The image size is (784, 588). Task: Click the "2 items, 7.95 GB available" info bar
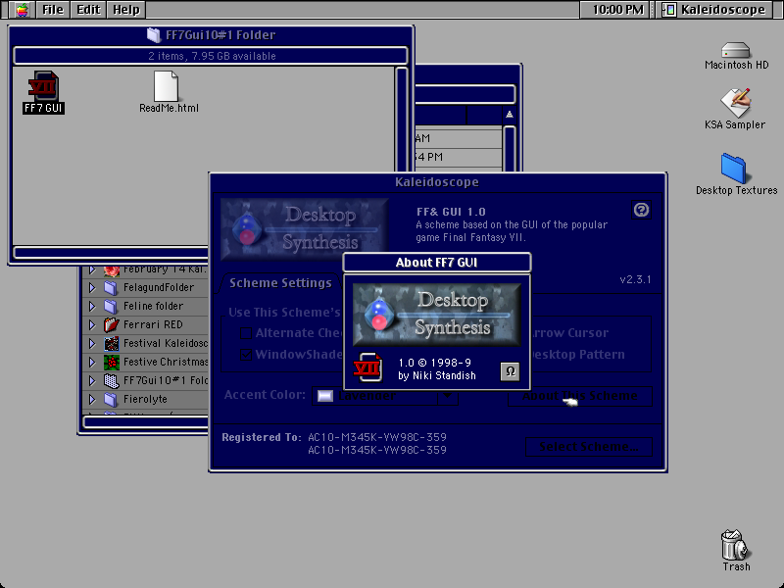tap(211, 56)
